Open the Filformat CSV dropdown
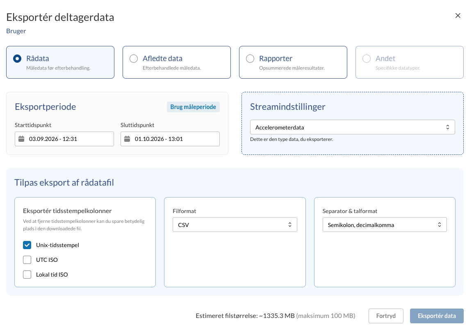The width and height of the screenshot is (467, 327). tap(235, 225)
